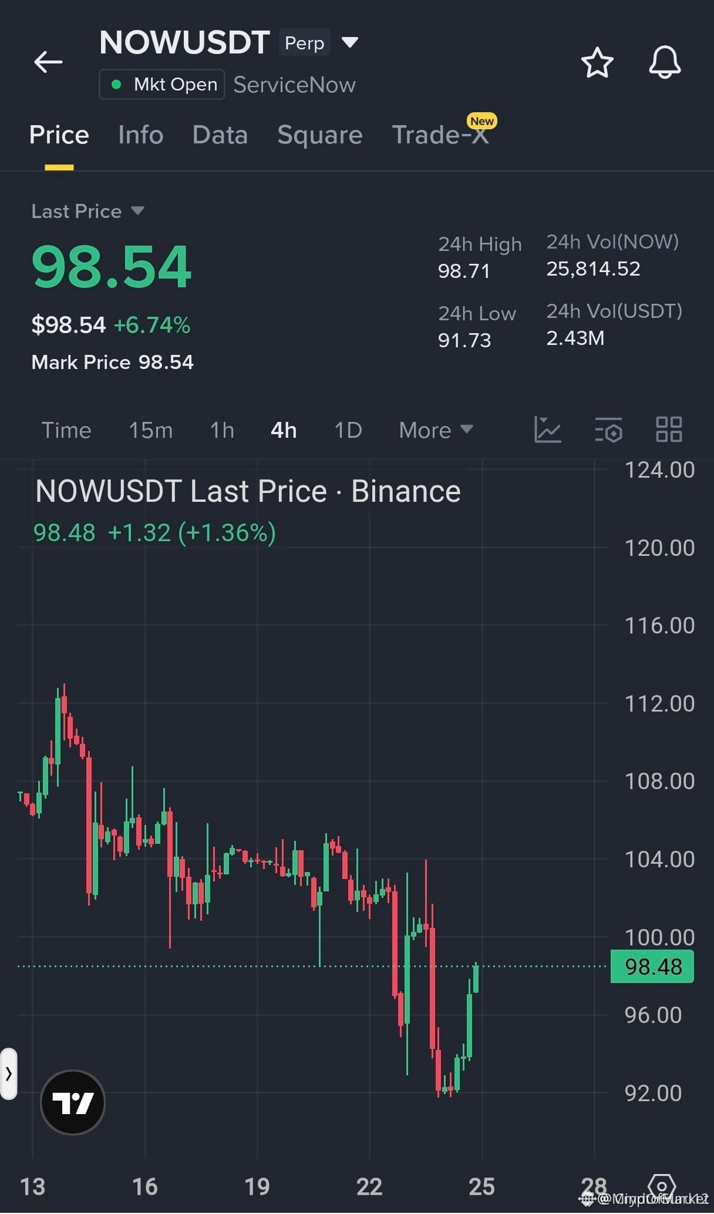The image size is (714, 1214).
Task: Click the TradingView logo button
Action: [73, 1102]
